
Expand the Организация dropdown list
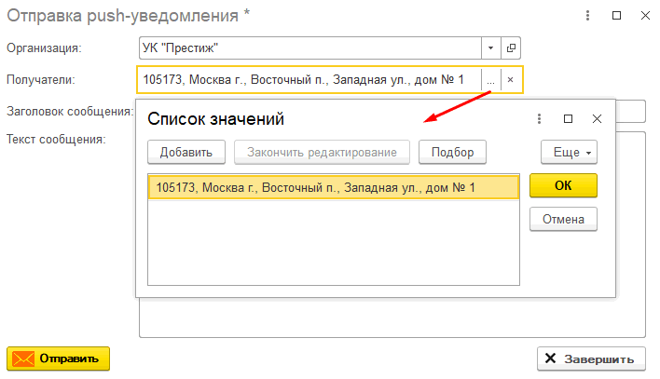tap(491, 47)
